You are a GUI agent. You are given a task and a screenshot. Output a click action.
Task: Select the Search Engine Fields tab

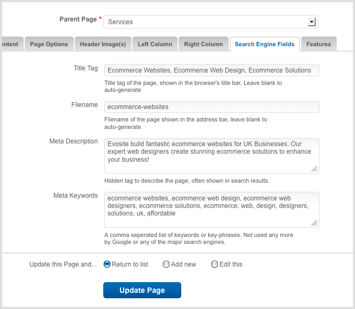(x=265, y=44)
